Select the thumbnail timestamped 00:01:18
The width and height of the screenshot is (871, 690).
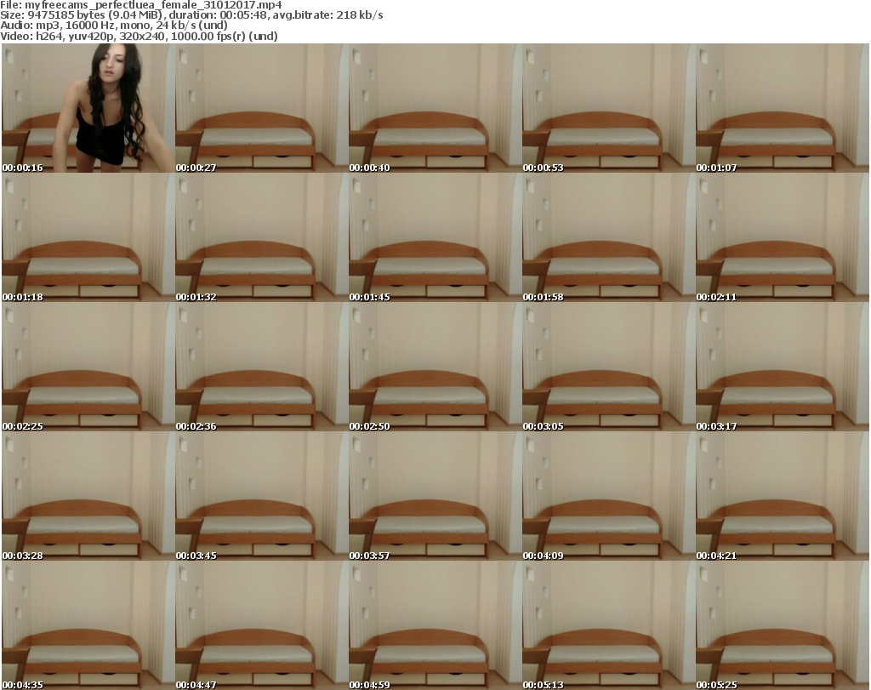[88, 237]
